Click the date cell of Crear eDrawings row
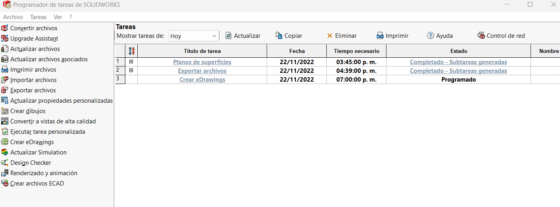The width and height of the screenshot is (560, 207). click(x=297, y=80)
